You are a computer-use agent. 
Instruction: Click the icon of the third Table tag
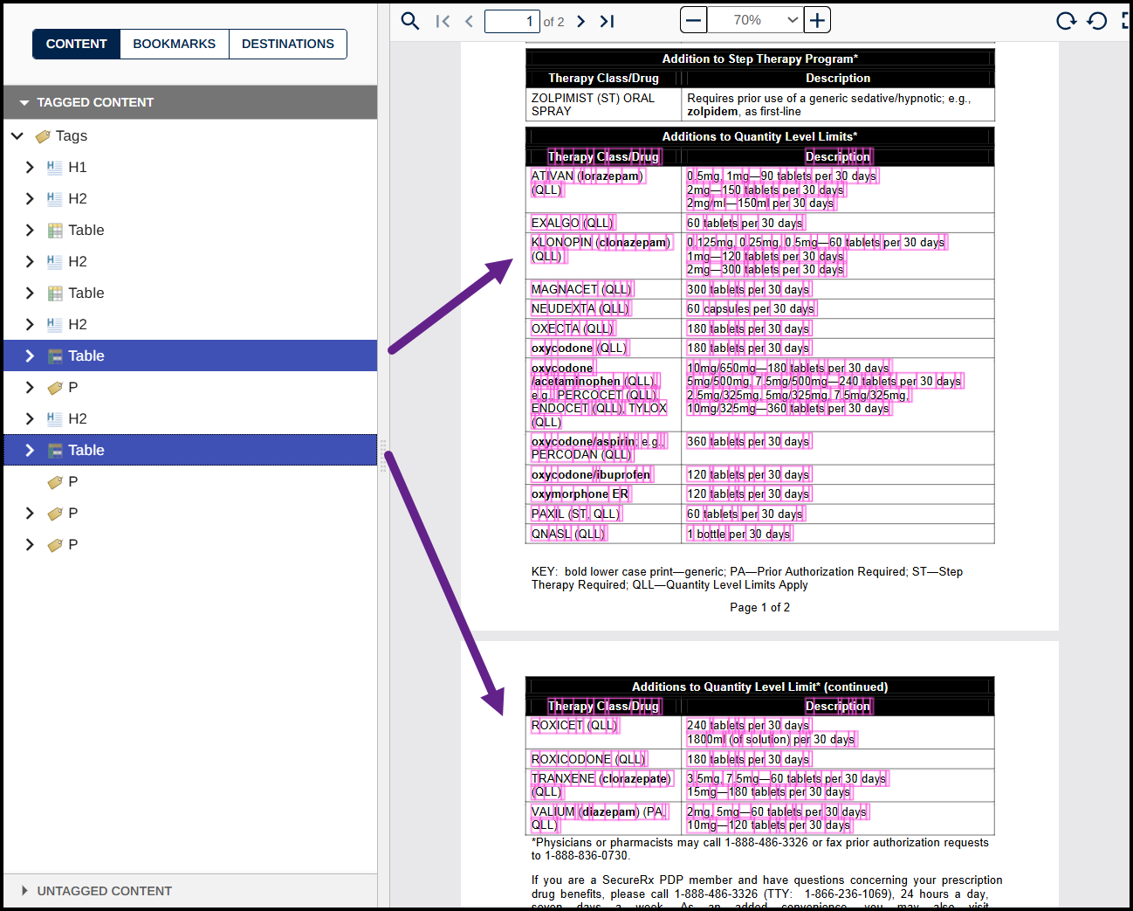coord(55,356)
